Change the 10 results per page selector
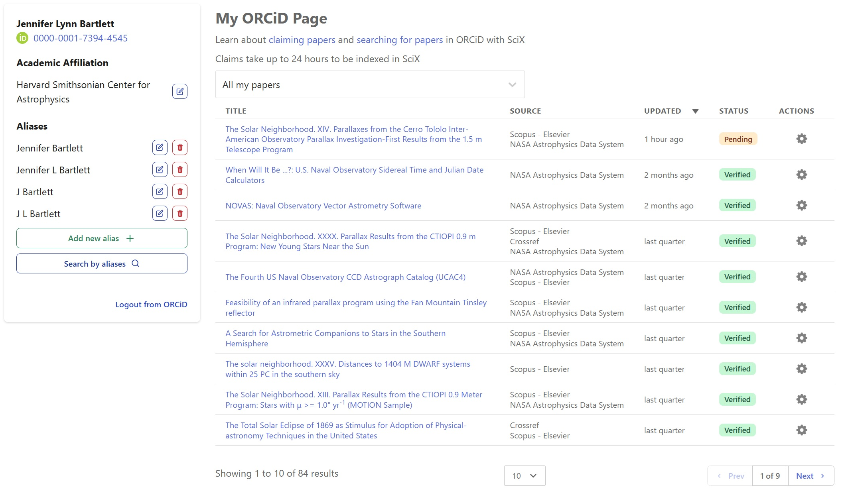This screenshot has height=495, width=842. click(525, 475)
